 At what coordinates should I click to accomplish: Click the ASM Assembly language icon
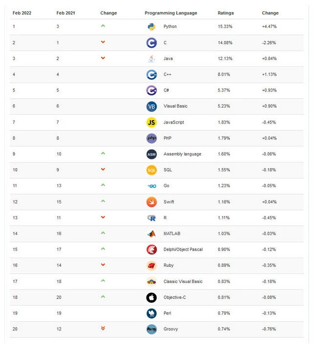151,154
